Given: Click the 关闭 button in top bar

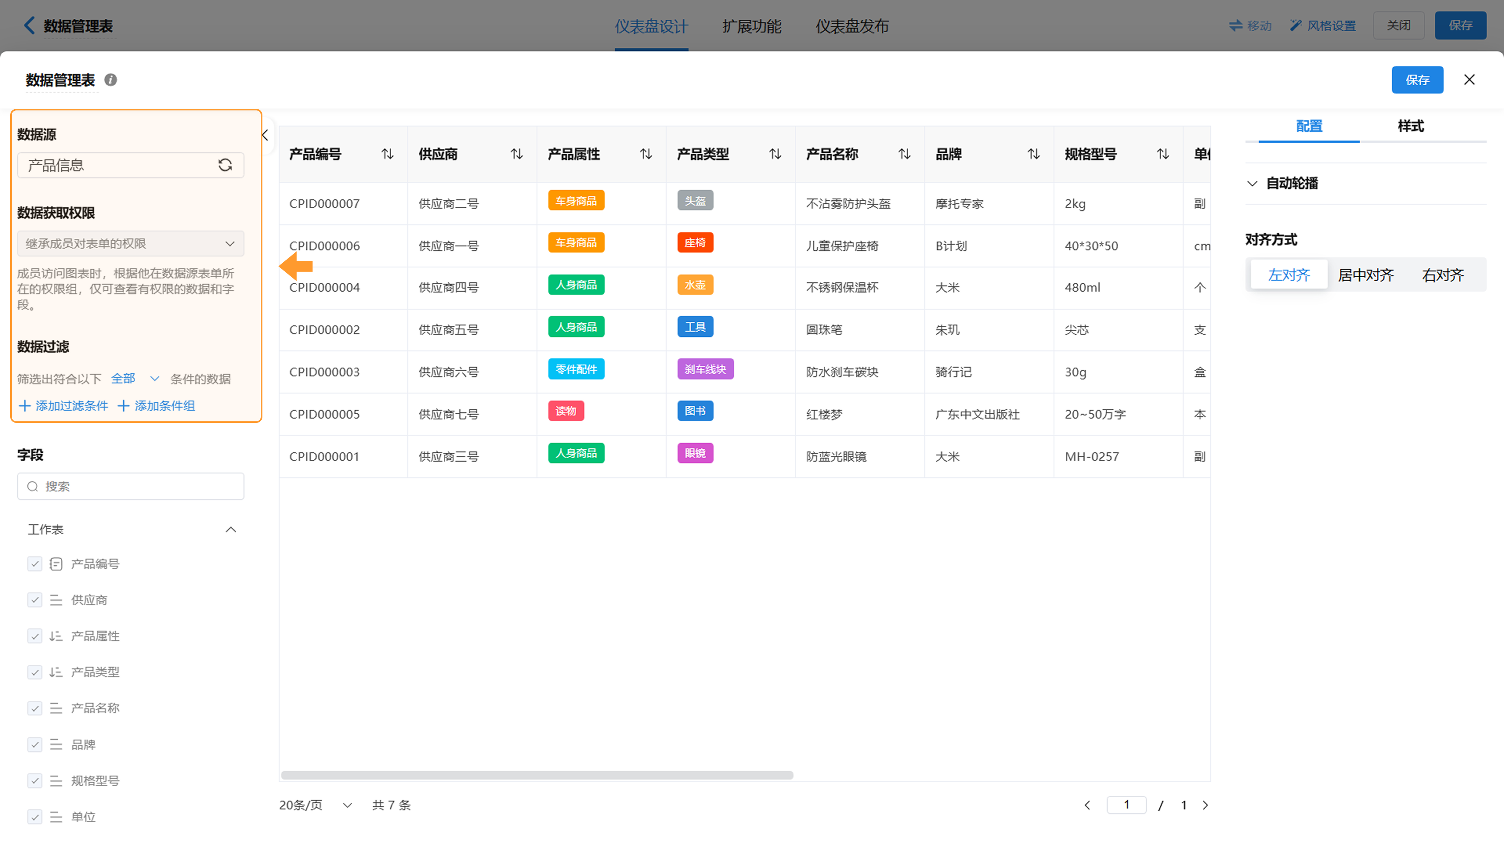Looking at the screenshot, I should (x=1398, y=26).
